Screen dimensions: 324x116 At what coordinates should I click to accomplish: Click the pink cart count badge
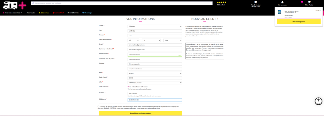[302, 2]
